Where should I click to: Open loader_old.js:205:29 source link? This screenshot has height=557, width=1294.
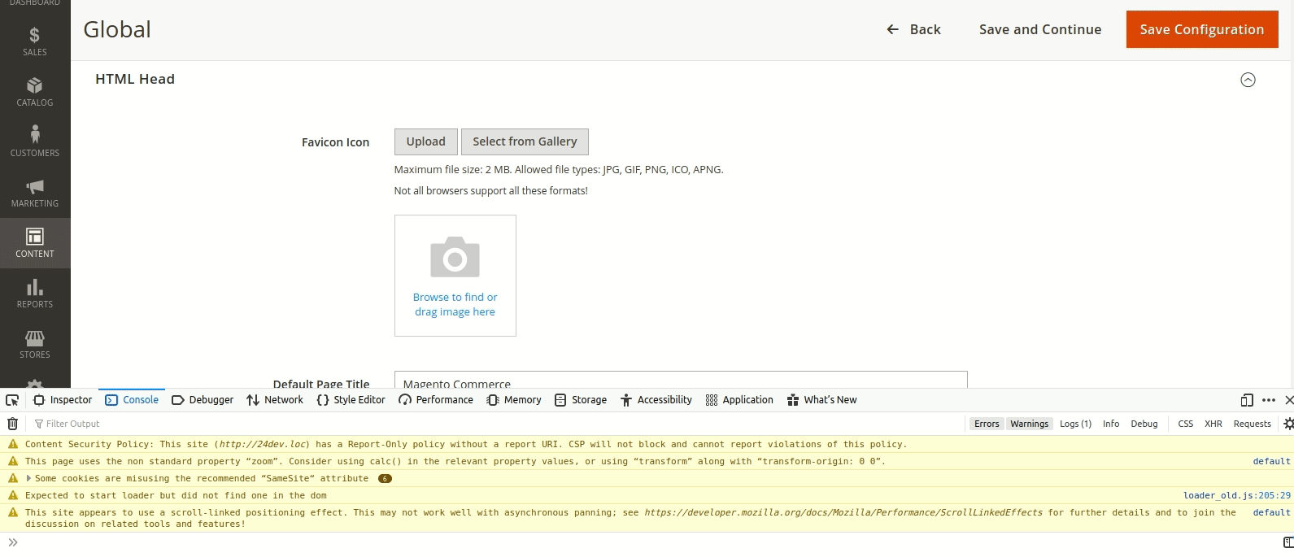pyautogui.click(x=1237, y=495)
